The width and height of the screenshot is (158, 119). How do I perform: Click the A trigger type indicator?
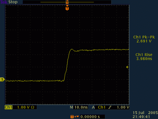click(x=93, y=107)
